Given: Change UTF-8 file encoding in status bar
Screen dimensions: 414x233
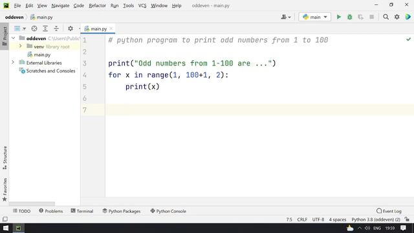Looking at the screenshot, I should tap(318, 219).
